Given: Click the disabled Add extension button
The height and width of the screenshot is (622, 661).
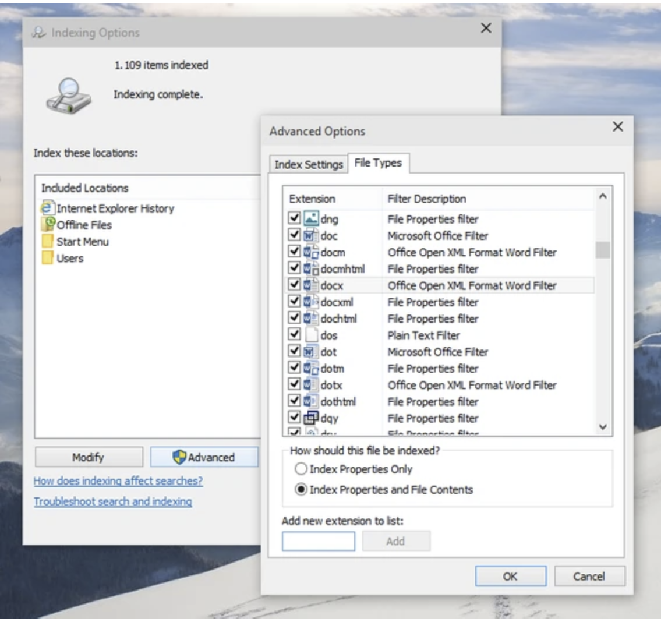Looking at the screenshot, I should click(x=396, y=541).
